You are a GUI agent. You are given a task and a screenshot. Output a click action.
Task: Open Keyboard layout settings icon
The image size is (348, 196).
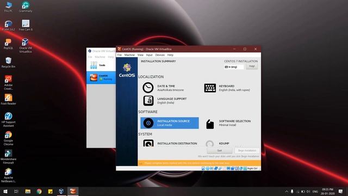click(x=210, y=88)
